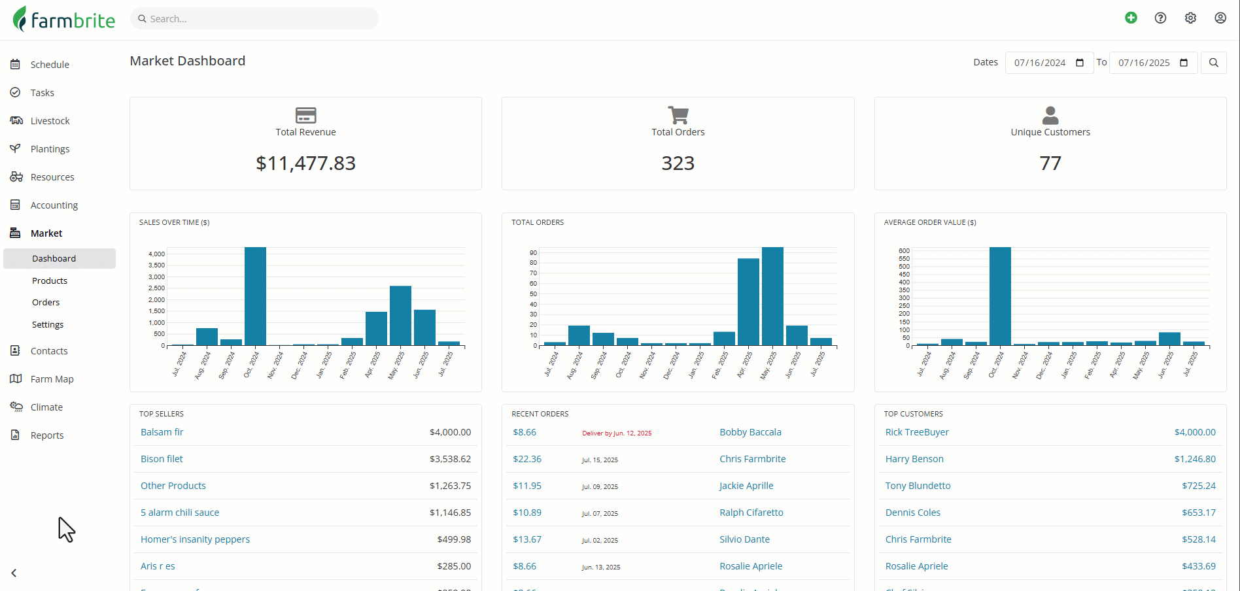Click the Farmbrite logo
Screen dimensions: 1240x591
pyautogui.click(x=64, y=19)
